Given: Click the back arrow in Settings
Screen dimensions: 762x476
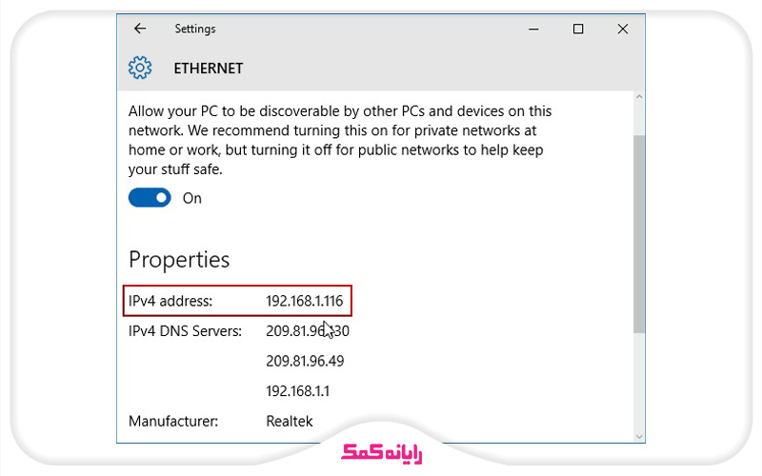Looking at the screenshot, I should 140,30.
